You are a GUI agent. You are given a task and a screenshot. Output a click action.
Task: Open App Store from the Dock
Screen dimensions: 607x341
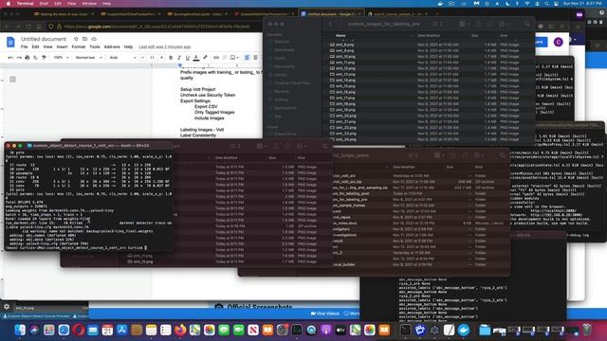coord(122,330)
